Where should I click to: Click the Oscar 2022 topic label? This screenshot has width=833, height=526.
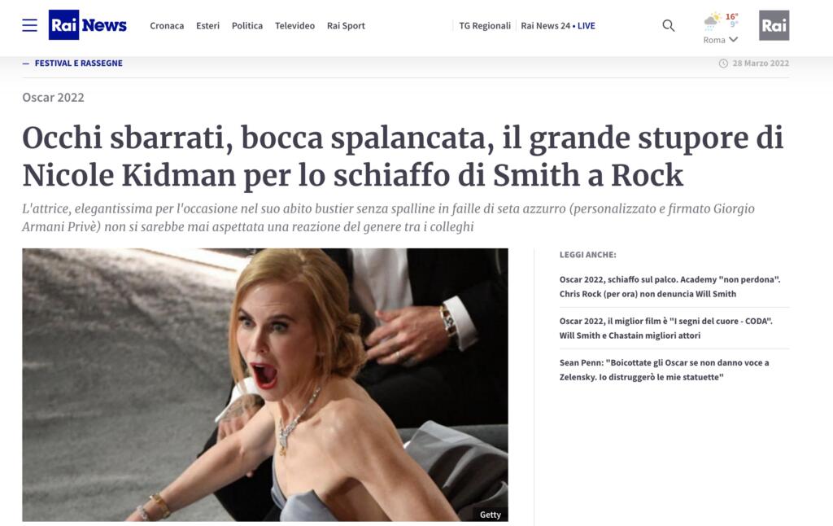point(53,98)
